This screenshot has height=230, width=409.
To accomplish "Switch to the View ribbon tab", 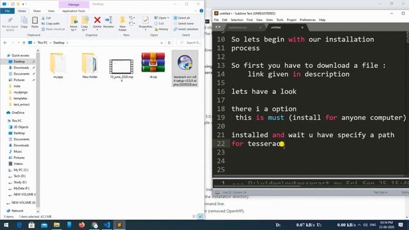I will click(51, 11).
